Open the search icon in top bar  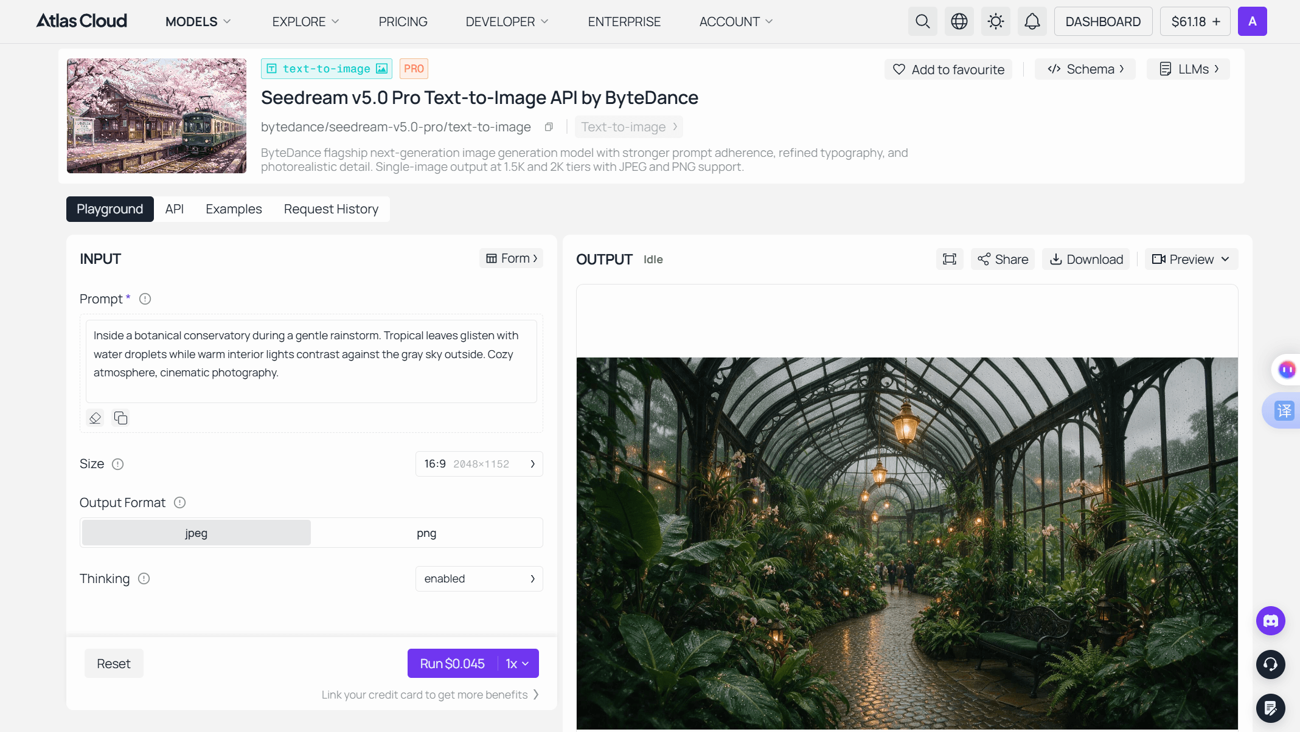(922, 21)
